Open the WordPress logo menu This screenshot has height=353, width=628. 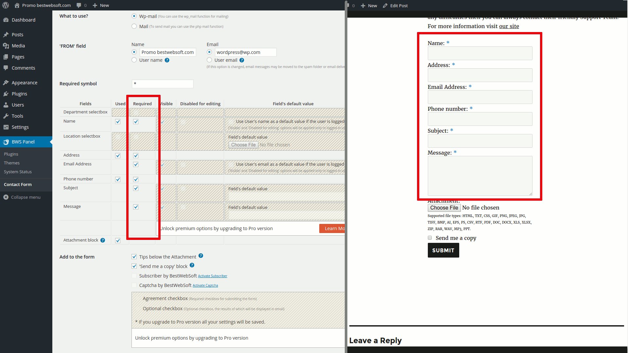coord(6,5)
